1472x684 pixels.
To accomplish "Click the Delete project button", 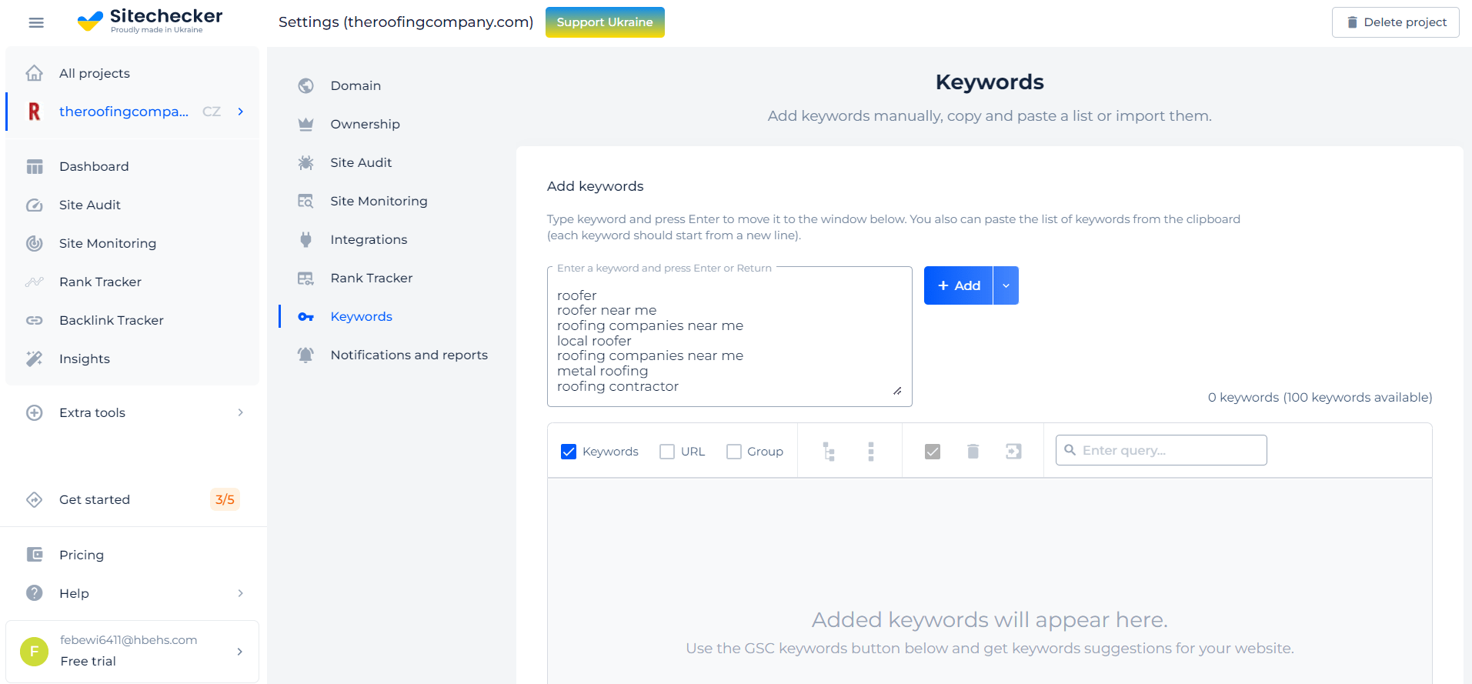I will tap(1395, 22).
